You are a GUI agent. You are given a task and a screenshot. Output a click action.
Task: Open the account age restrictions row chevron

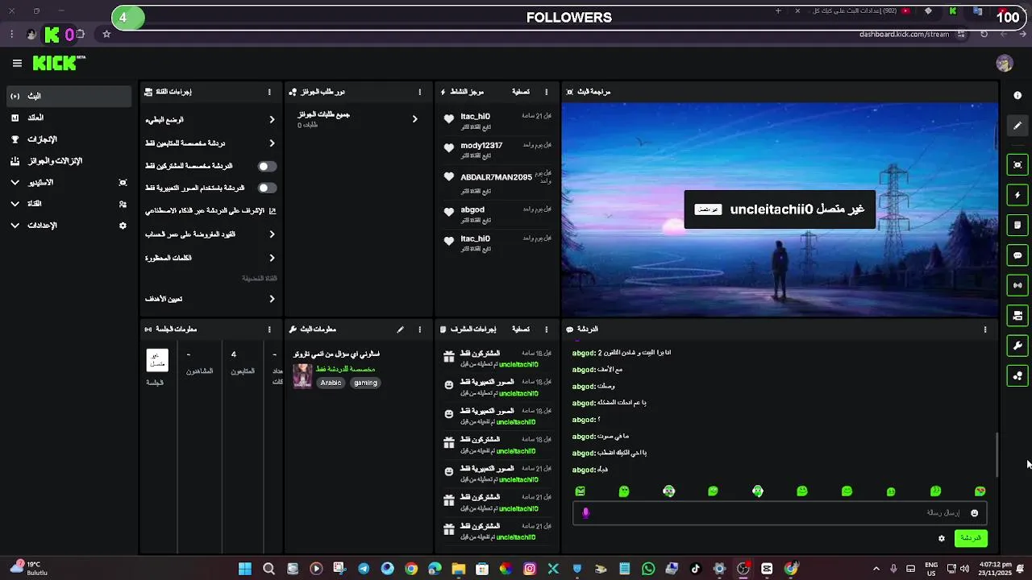coord(272,234)
